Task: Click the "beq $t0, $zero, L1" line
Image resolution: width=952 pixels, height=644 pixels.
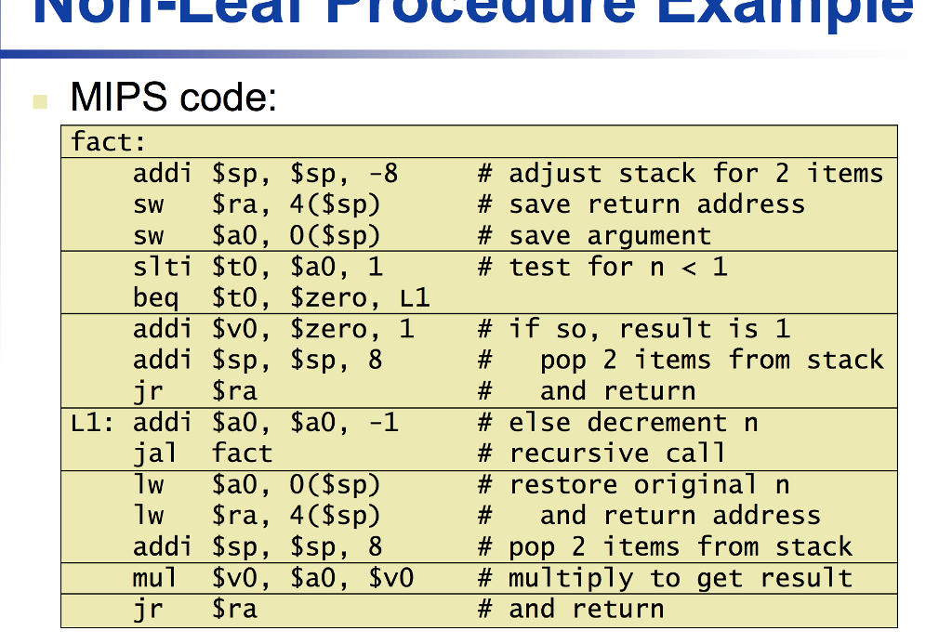Action: [x=281, y=298]
